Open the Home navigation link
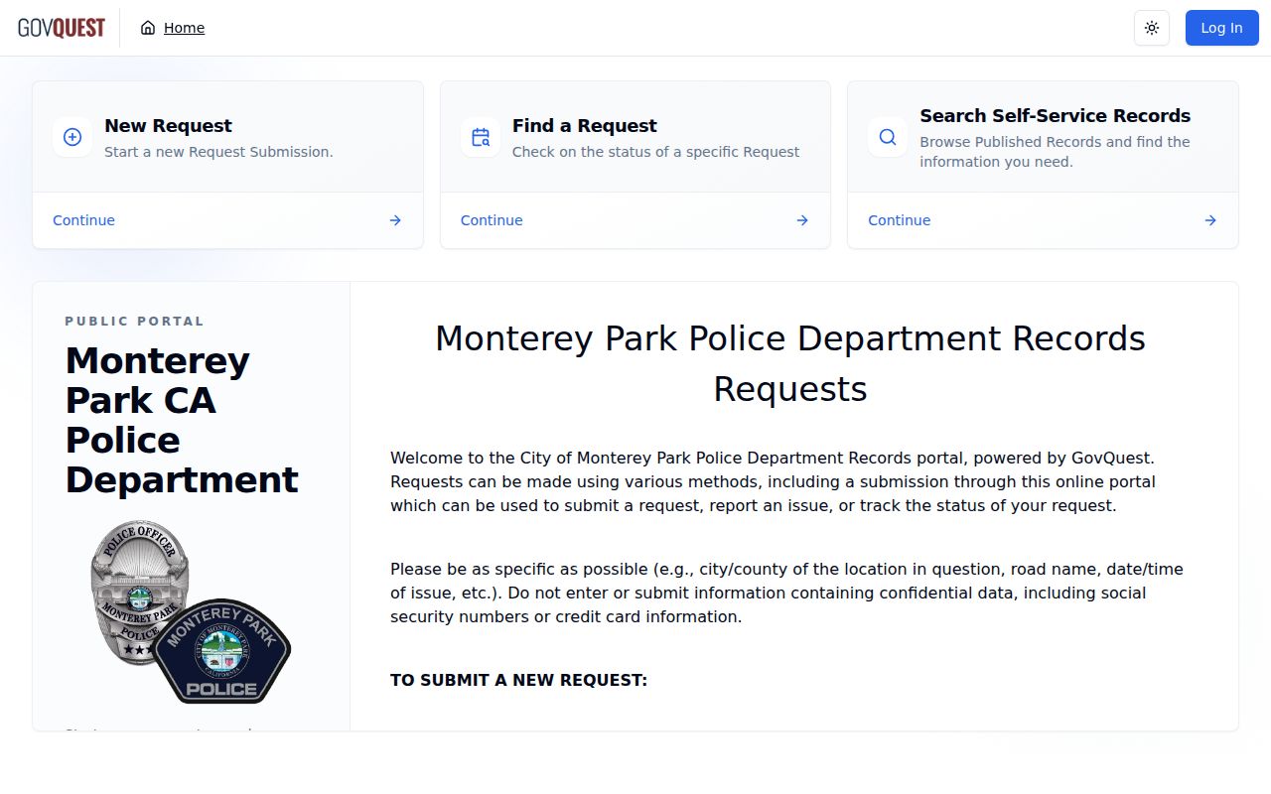Image resolution: width=1271 pixels, height=794 pixels. point(173,28)
